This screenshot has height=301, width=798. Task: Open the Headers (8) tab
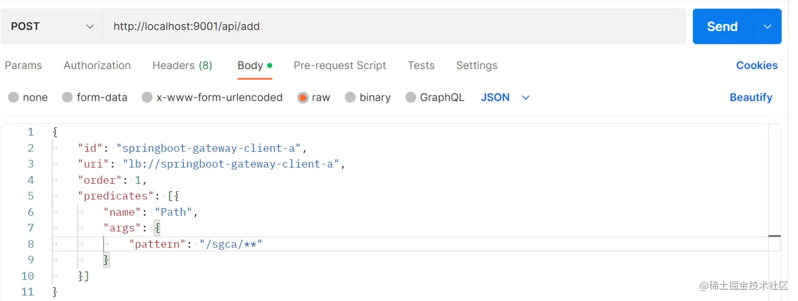182,65
